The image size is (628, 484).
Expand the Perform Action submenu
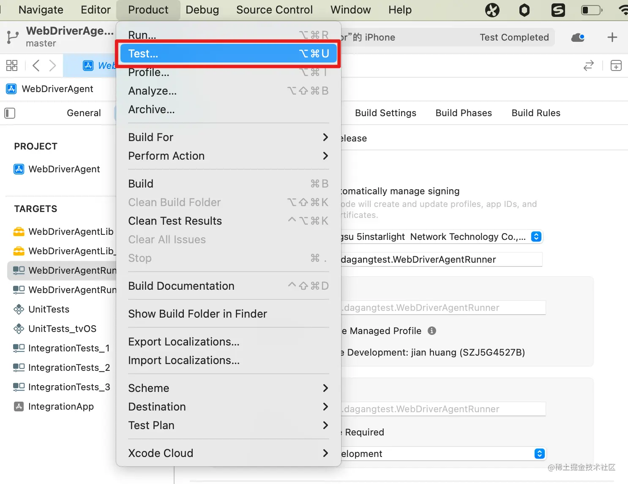pyautogui.click(x=228, y=156)
